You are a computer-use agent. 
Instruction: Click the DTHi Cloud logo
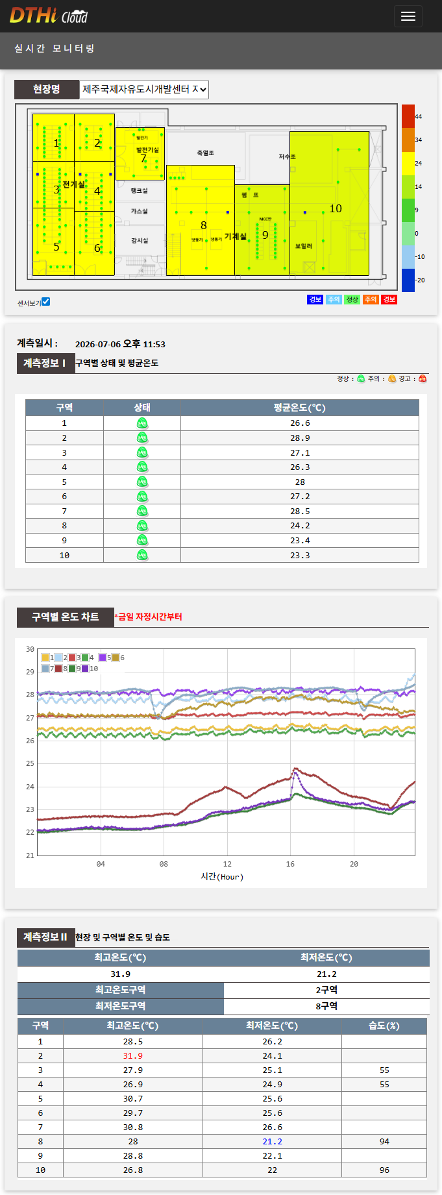49,16
